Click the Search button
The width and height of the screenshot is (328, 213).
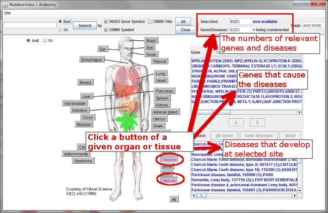(x=85, y=26)
